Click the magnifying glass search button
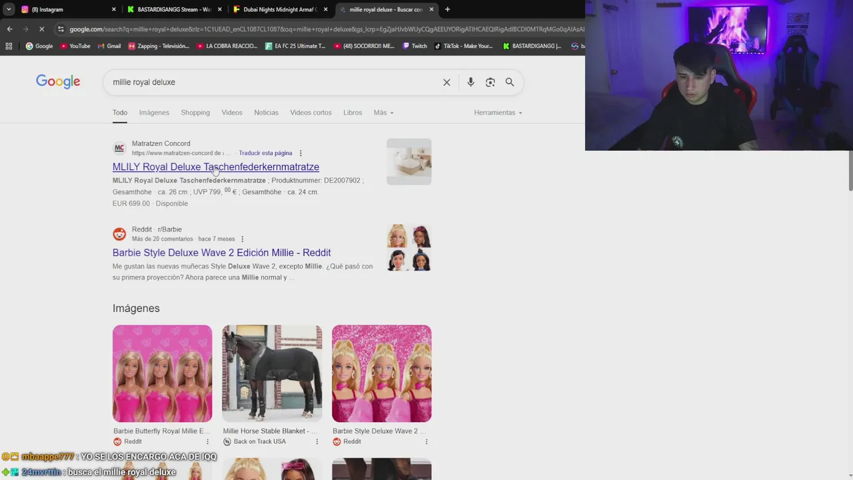Screen dimensions: 853x480 [510, 82]
